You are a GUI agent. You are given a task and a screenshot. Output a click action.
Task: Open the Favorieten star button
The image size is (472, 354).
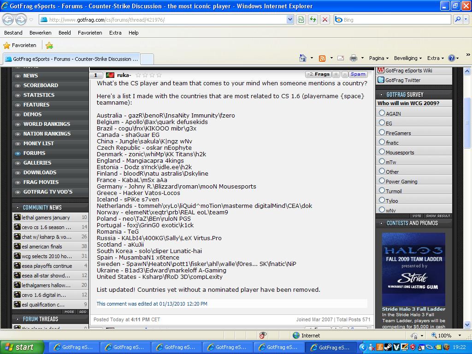pyautogui.click(x=19, y=45)
